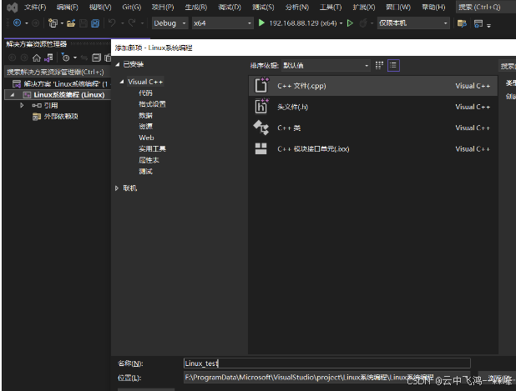Screen dimensions: 516x391
Task: Click the Open File folder icon
Action: click(x=71, y=23)
